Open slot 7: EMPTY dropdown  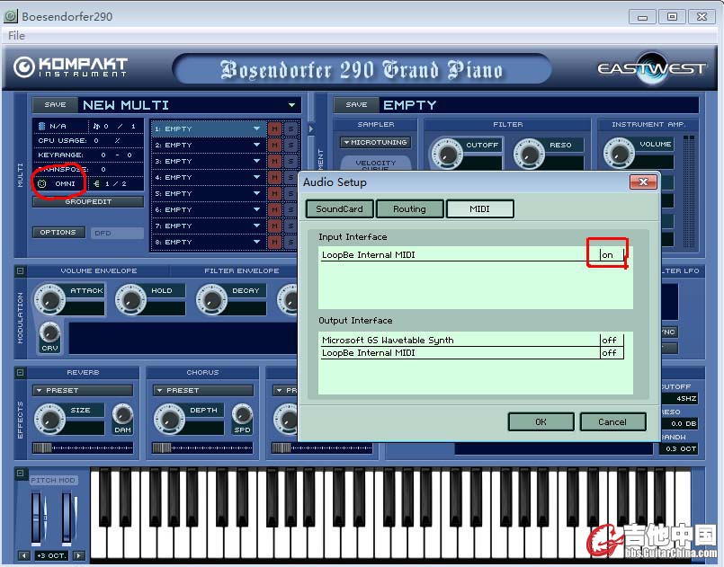pyautogui.click(x=256, y=226)
